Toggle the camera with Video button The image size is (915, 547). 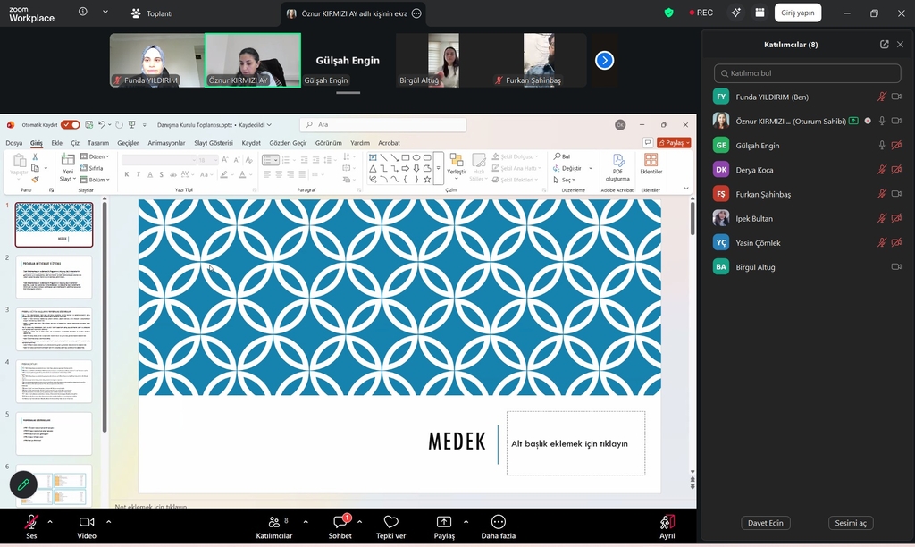(87, 523)
